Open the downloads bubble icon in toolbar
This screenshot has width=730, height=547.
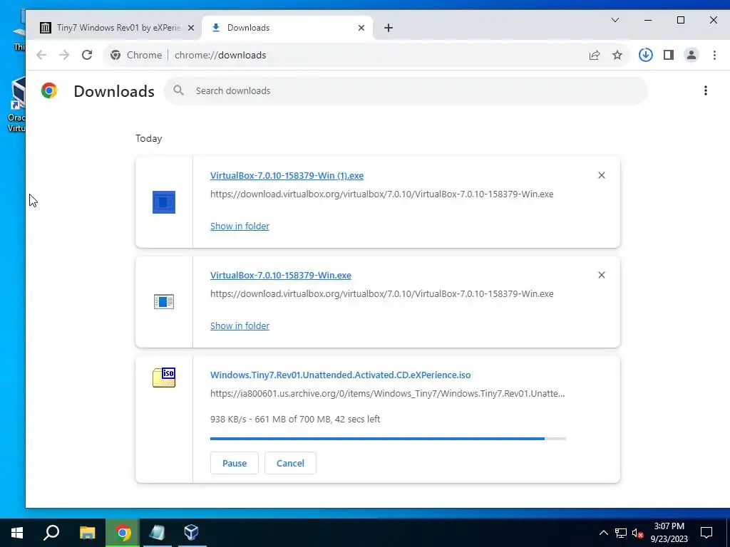tap(645, 55)
